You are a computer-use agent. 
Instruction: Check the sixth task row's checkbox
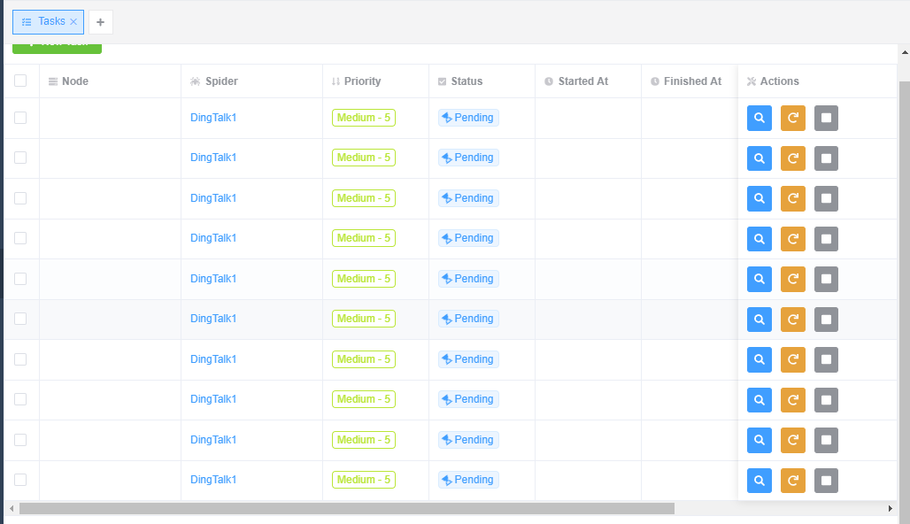point(20,319)
